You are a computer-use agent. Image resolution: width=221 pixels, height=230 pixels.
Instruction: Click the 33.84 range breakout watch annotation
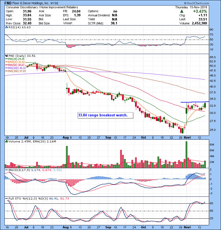(x=105, y=115)
